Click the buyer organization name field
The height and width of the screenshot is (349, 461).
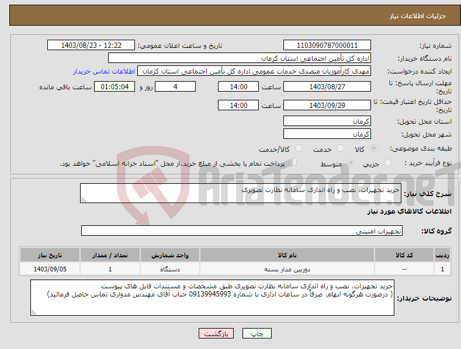coord(240,58)
